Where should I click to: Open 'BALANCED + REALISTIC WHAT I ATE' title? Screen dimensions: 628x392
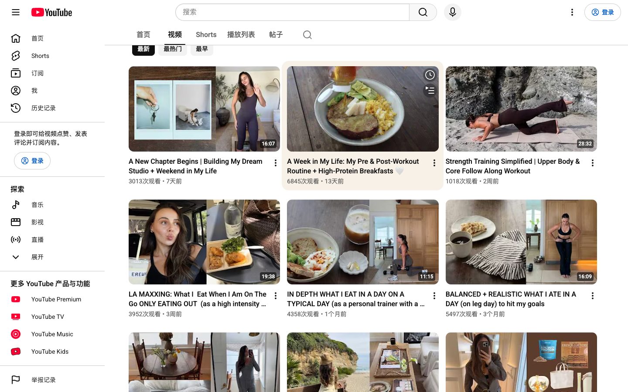[511, 299]
